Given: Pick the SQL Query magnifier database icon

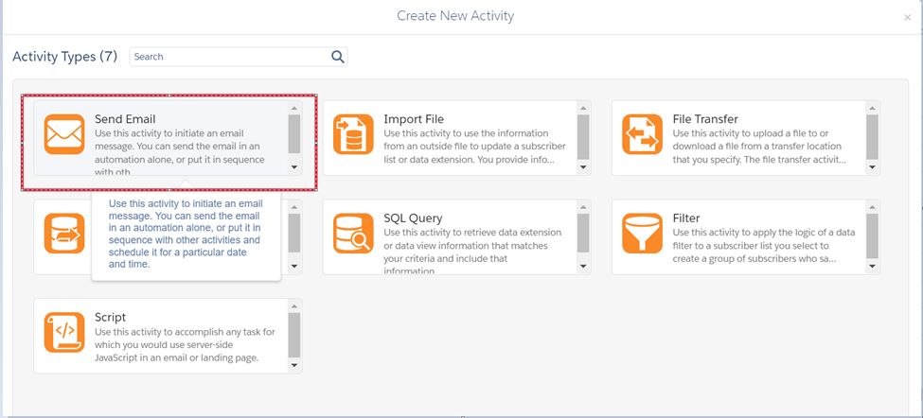Looking at the screenshot, I should 353,234.
